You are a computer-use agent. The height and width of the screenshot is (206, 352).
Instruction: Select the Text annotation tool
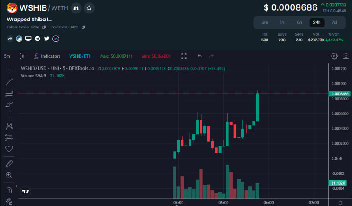click(x=9, y=115)
